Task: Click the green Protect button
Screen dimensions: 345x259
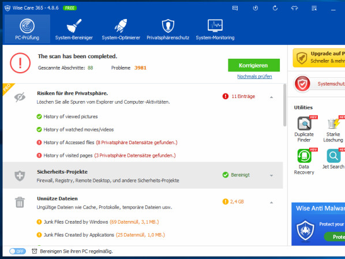Action: [335, 237]
